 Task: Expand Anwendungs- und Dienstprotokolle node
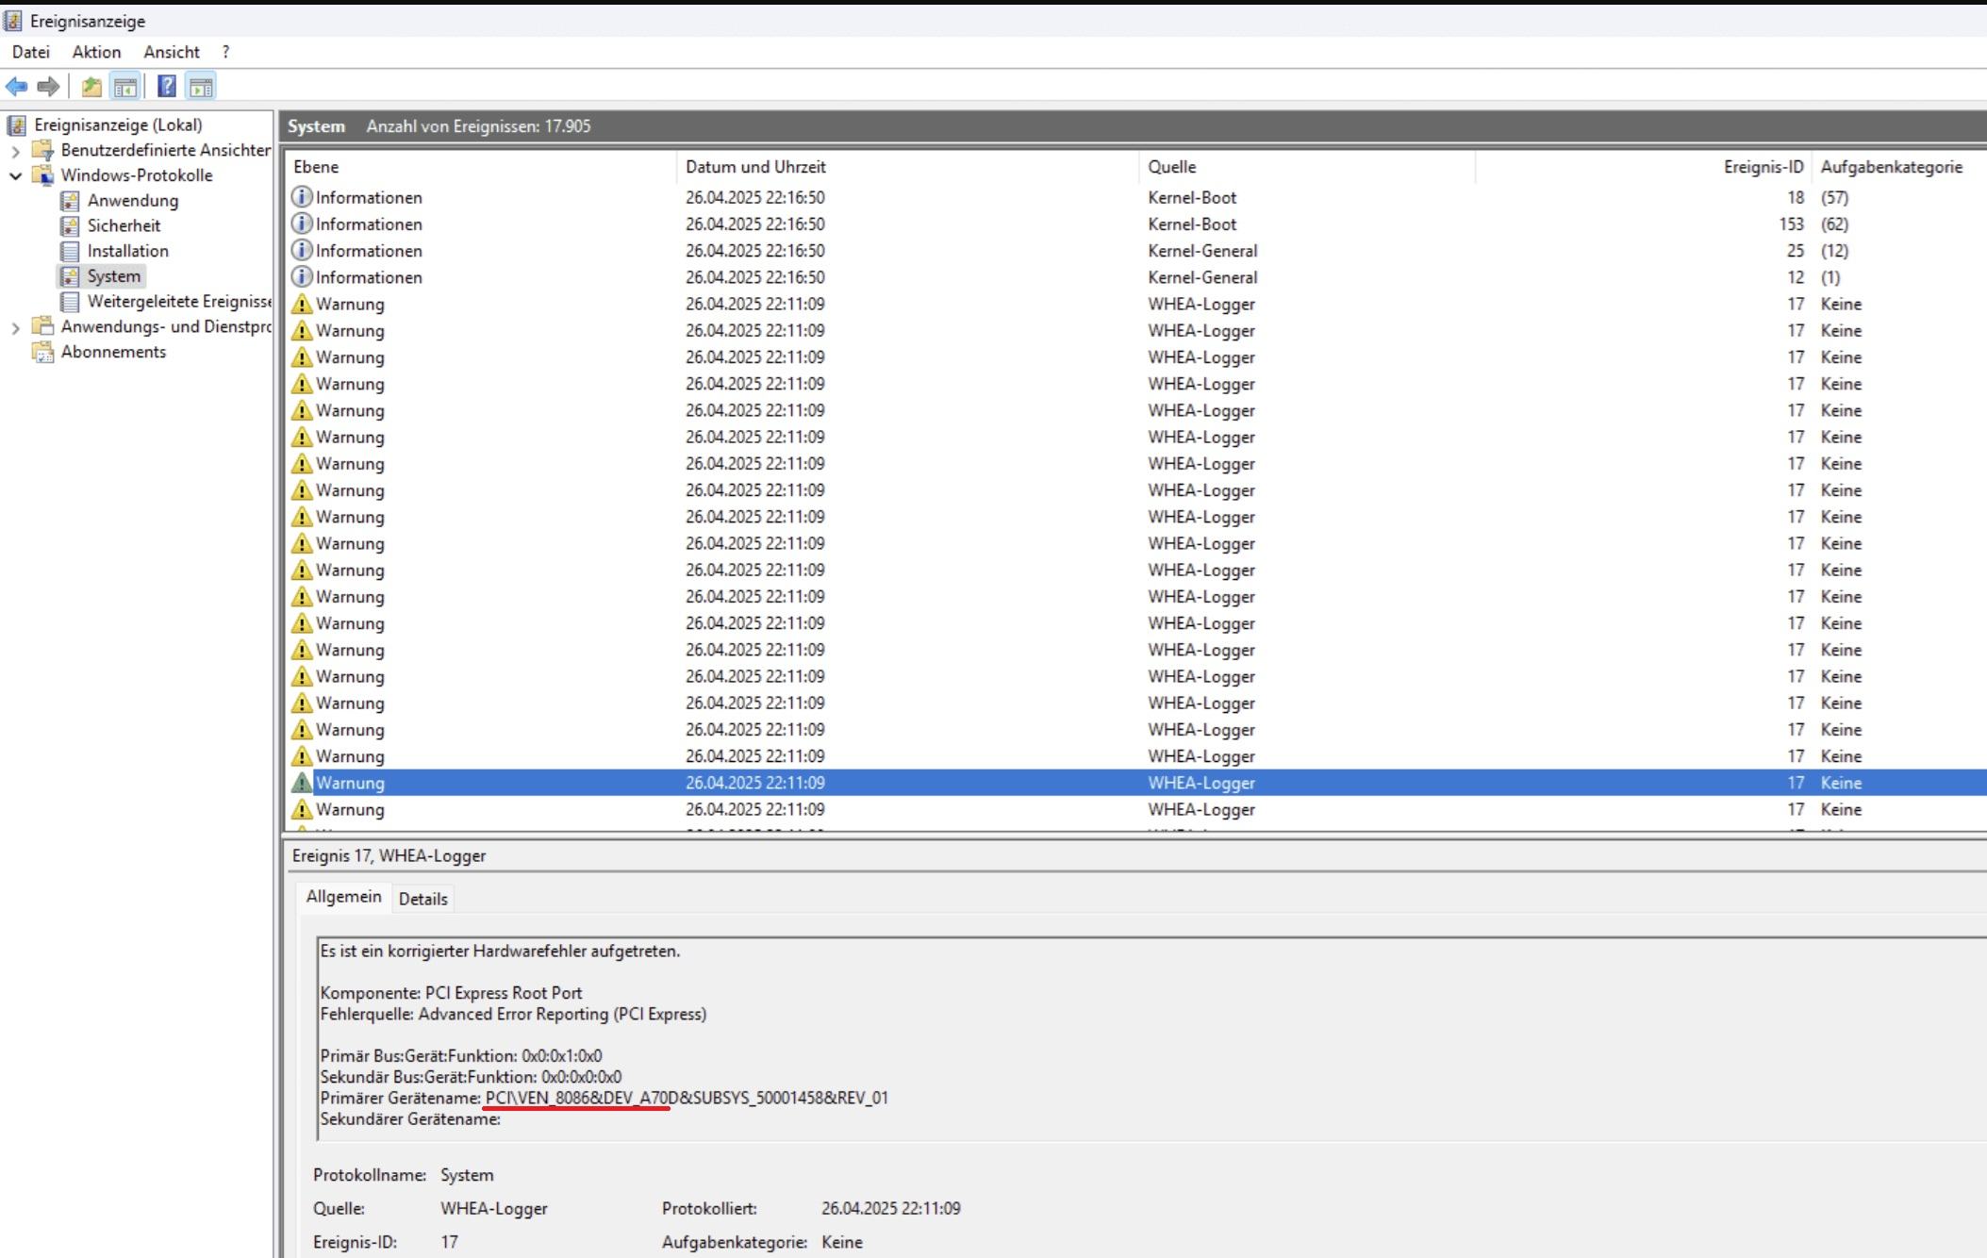point(15,327)
